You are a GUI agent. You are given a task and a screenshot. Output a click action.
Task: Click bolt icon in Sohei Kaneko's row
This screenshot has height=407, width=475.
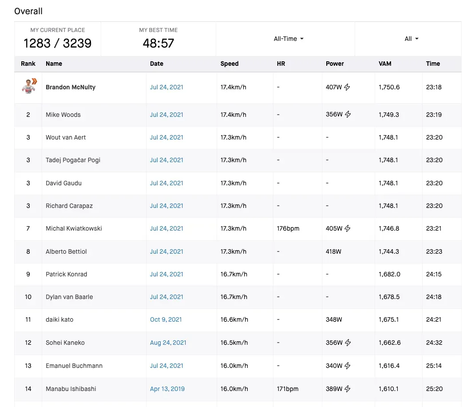(348, 343)
